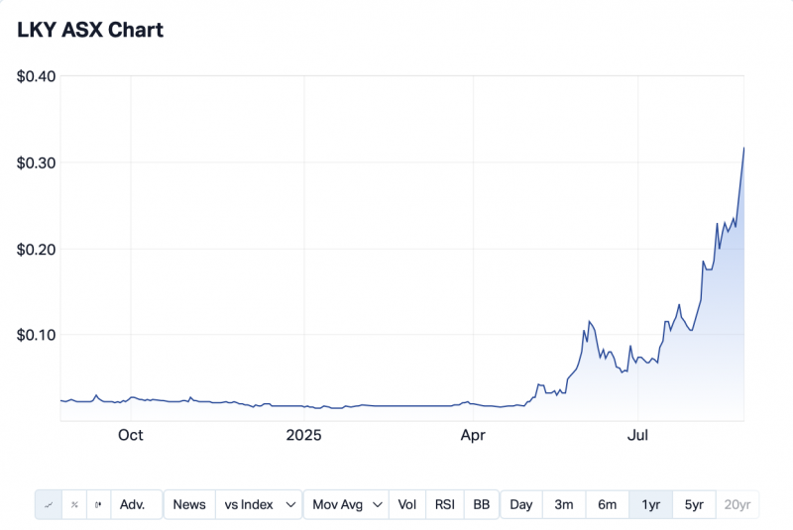Toggle the Vol volume indicator

tap(407, 504)
